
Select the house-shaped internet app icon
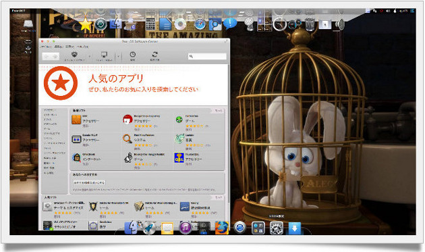76,158
